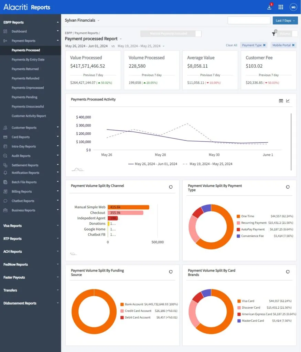Screen dimensions: 301x352
Task: Switch activity chart to line graph view
Action: (288, 101)
